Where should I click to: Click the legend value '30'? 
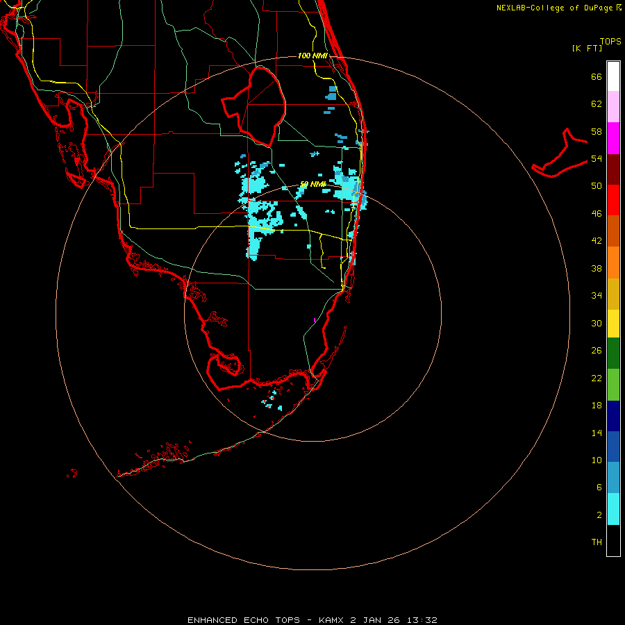pos(597,323)
